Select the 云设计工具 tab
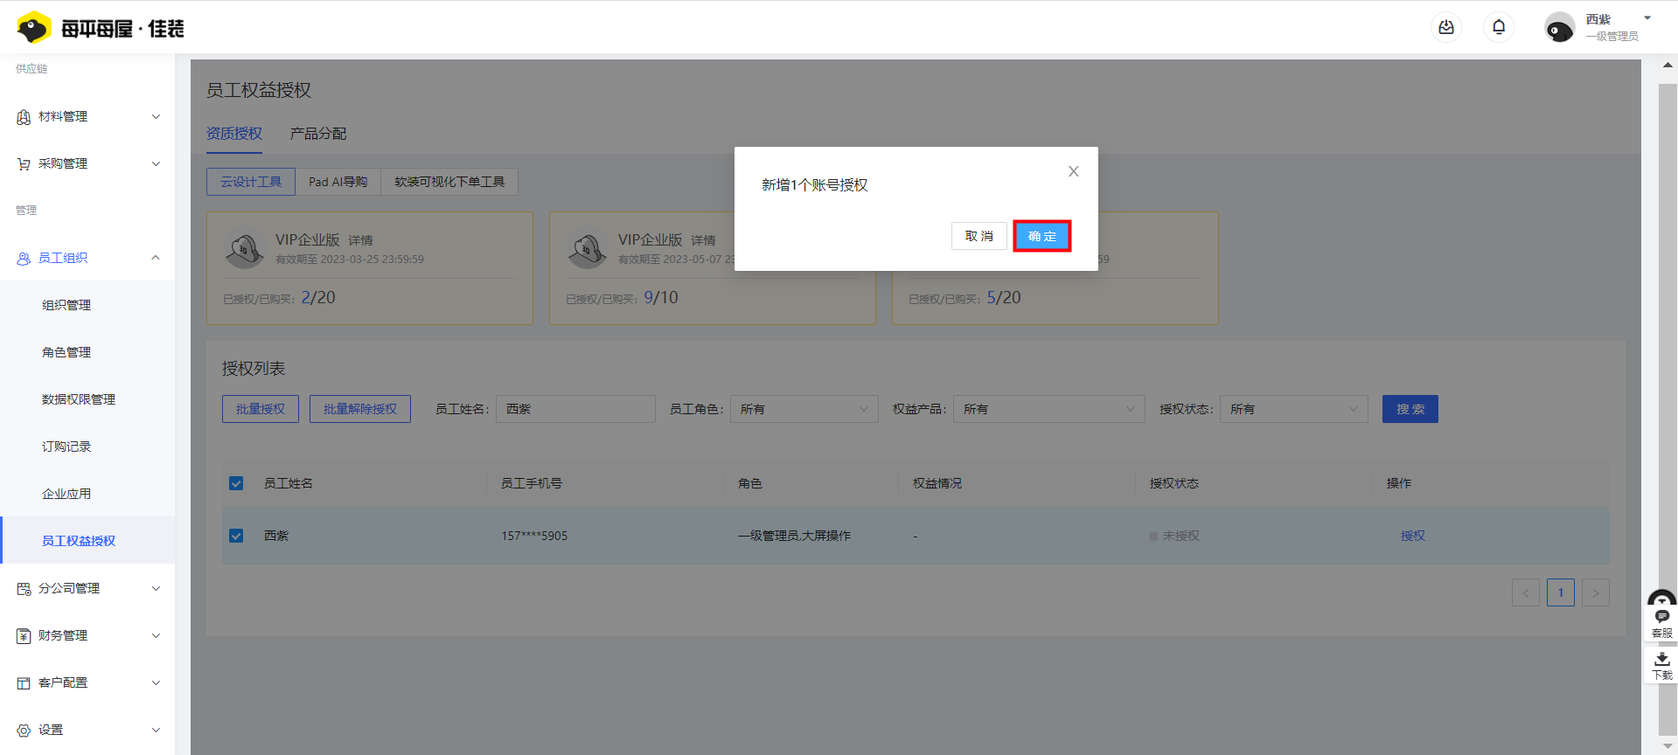The width and height of the screenshot is (1678, 755). [251, 182]
